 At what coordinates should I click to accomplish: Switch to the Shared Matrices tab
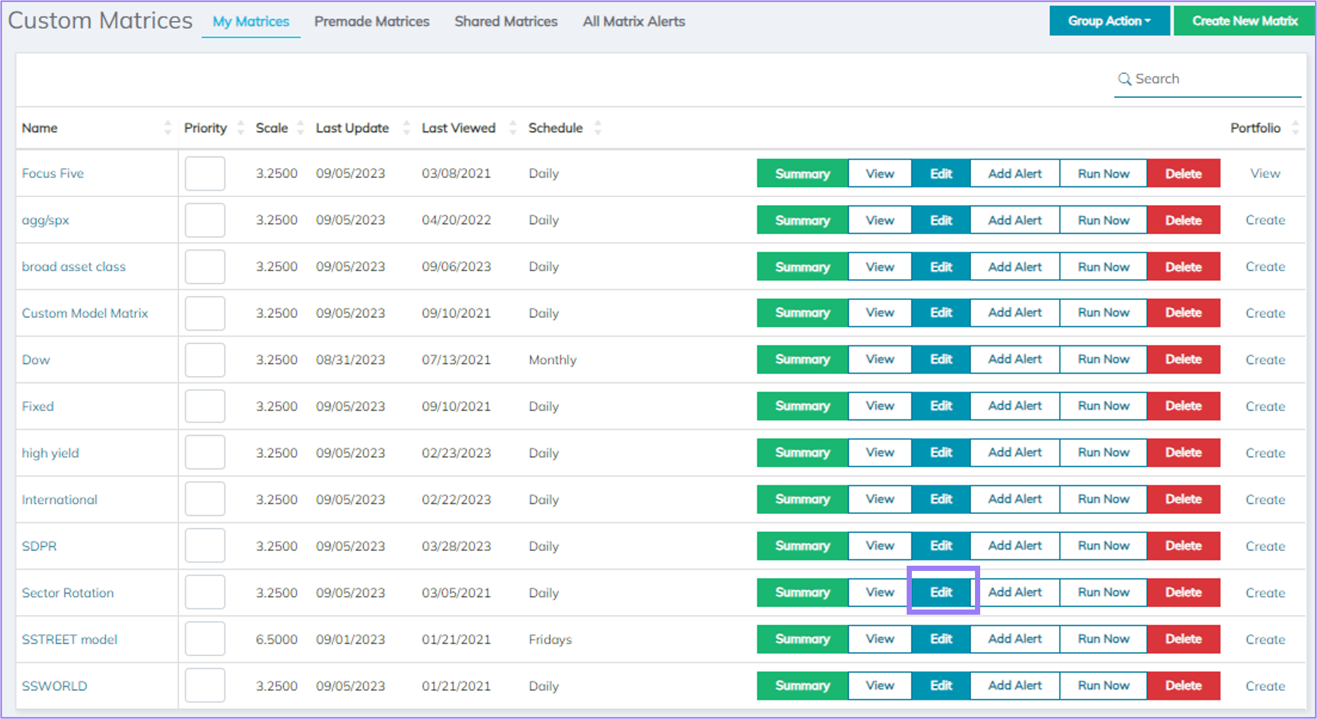(505, 21)
